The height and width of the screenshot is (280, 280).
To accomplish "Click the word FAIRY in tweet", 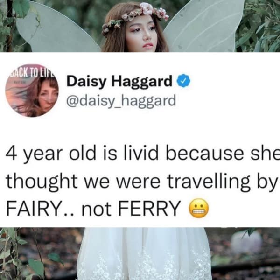I will [33, 208].
